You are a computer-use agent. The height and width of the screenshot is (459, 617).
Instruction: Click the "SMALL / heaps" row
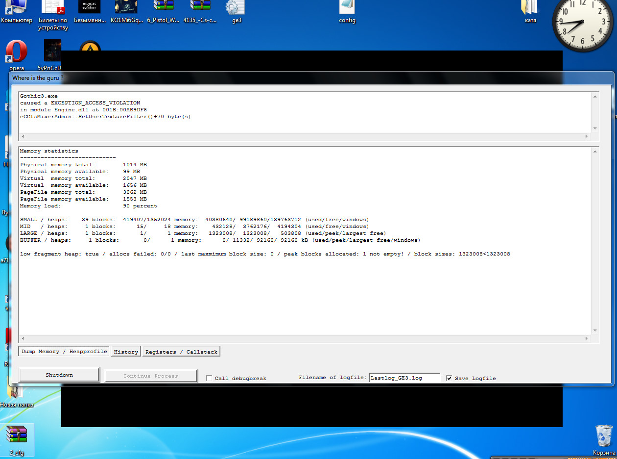tap(194, 220)
